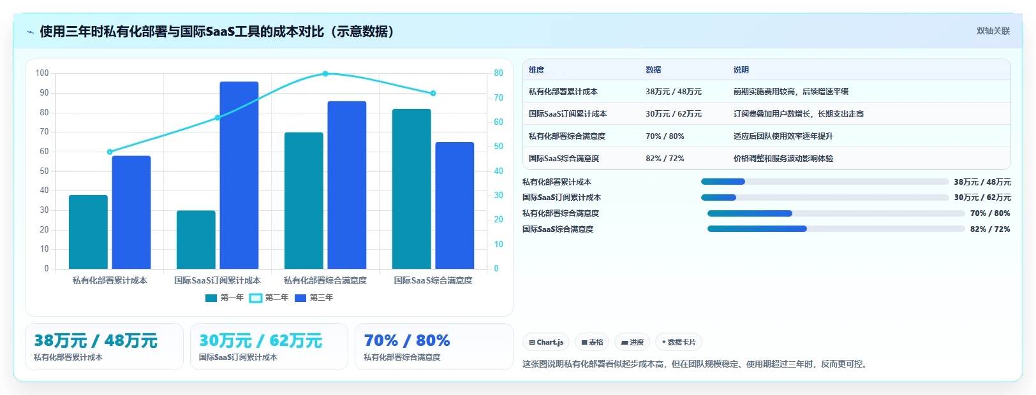Click the Chart.js tag
The width and height of the screenshot is (1036, 395).
(546, 342)
